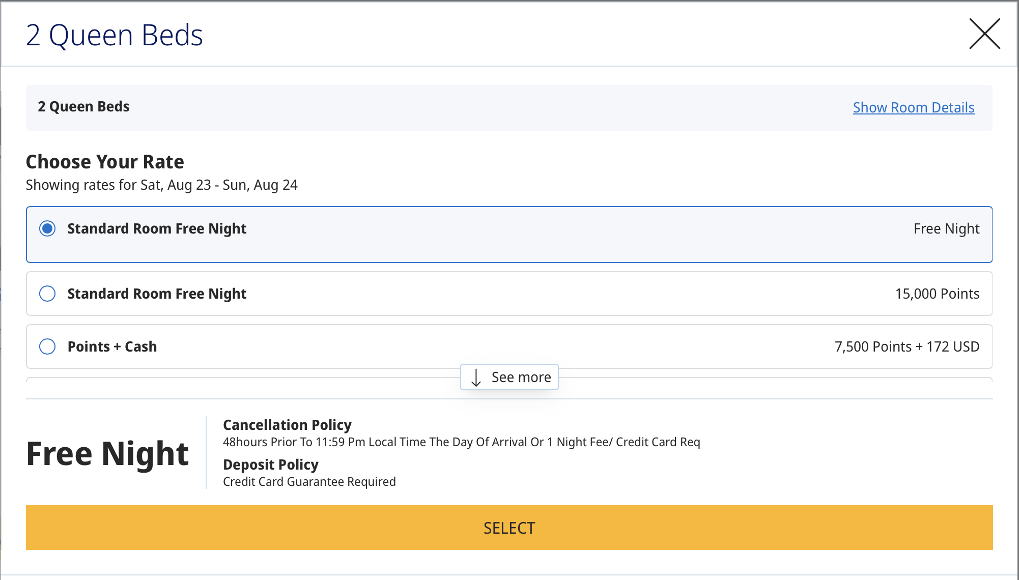Viewport: 1019px width, 580px height.
Task: Open the Show Room Details link
Action: click(913, 107)
